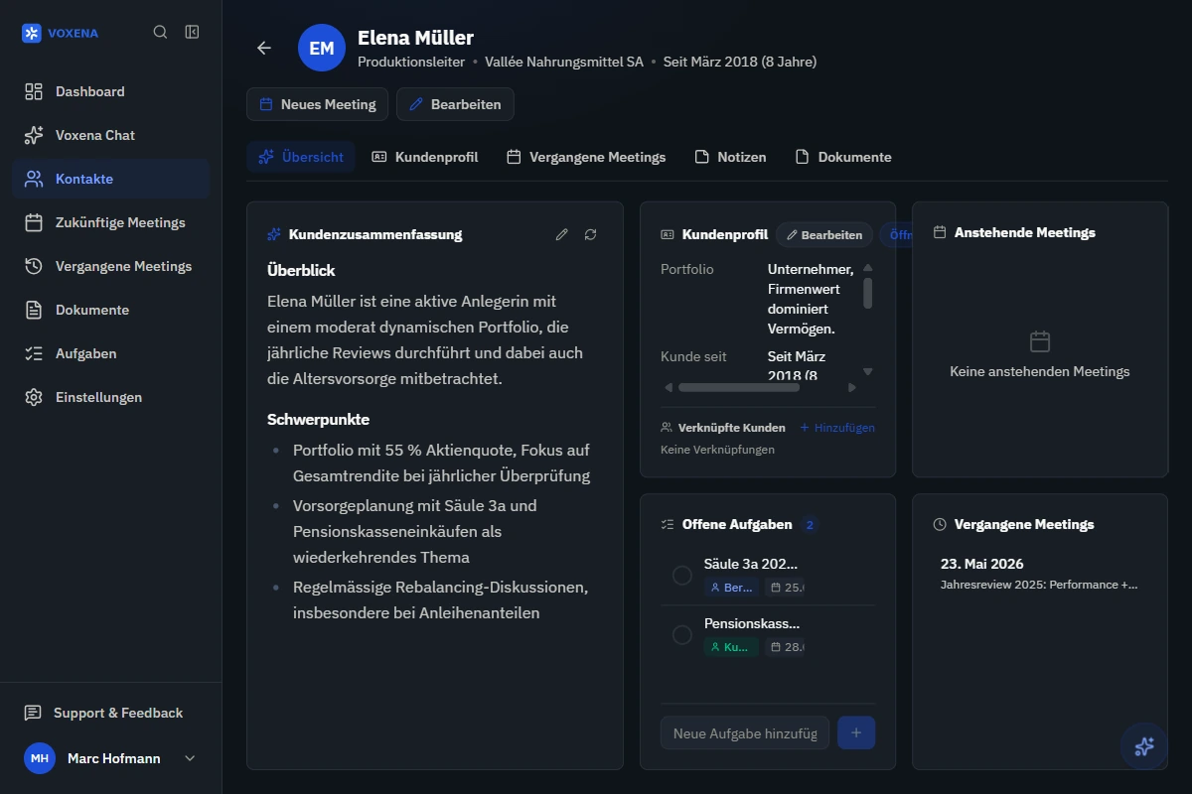Edit the Kundenzusammenfassung with the pencil icon
1192x794 pixels.
(562, 234)
